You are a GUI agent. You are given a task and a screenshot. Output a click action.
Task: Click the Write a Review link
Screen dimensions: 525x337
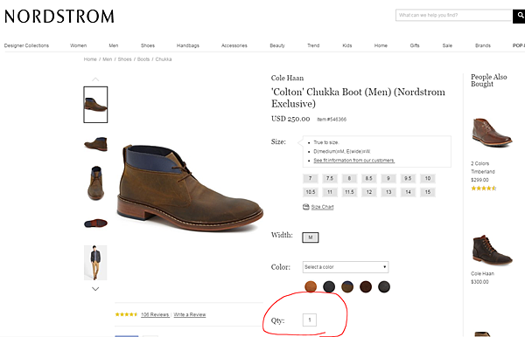click(x=190, y=314)
